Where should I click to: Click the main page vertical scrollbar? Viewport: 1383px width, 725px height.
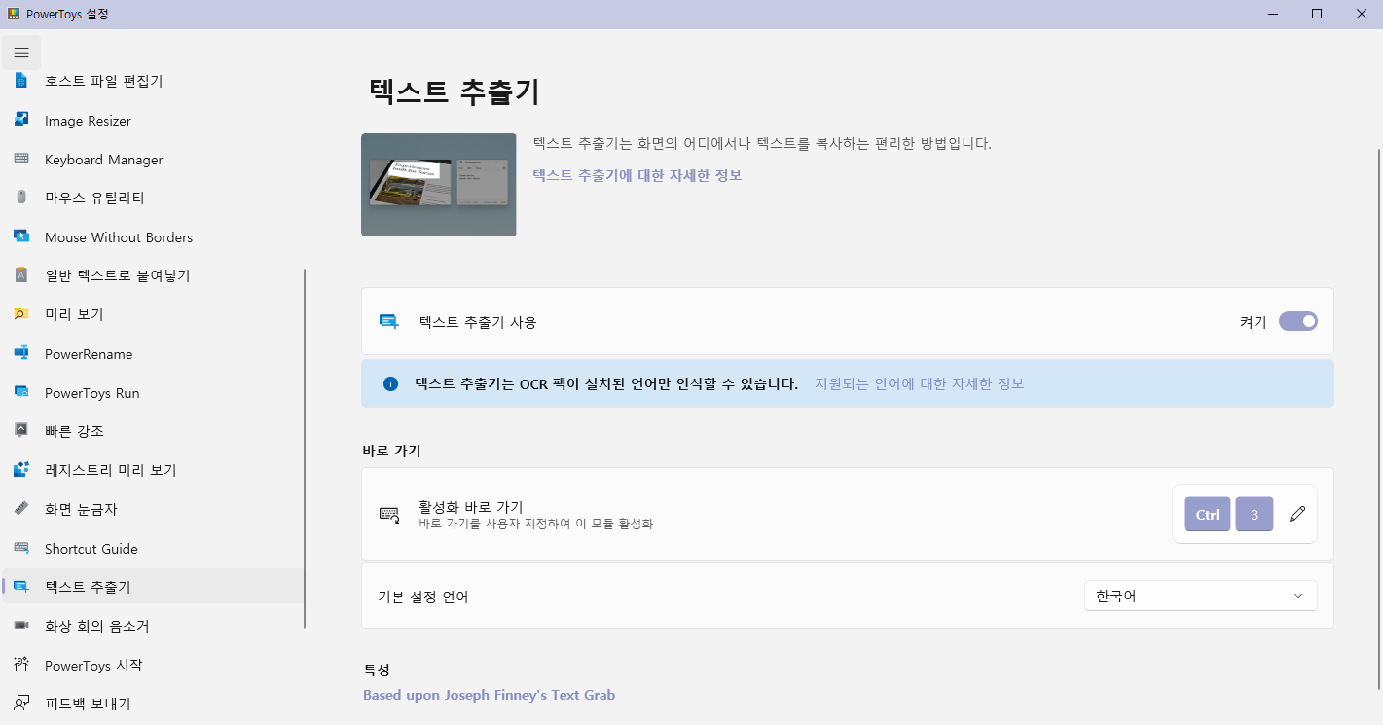click(1378, 418)
